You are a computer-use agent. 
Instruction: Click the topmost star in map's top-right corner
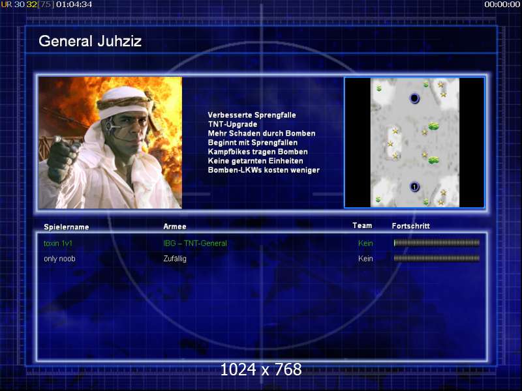[x=441, y=85]
